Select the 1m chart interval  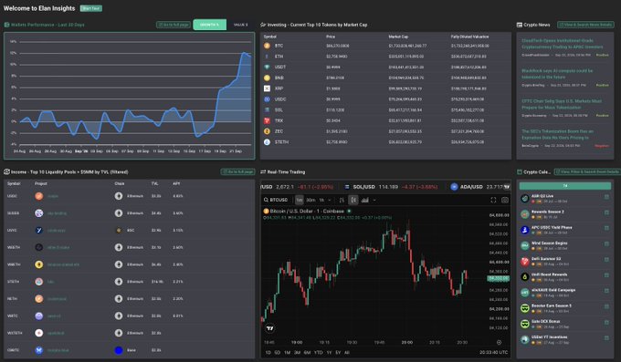click(300, 201)
